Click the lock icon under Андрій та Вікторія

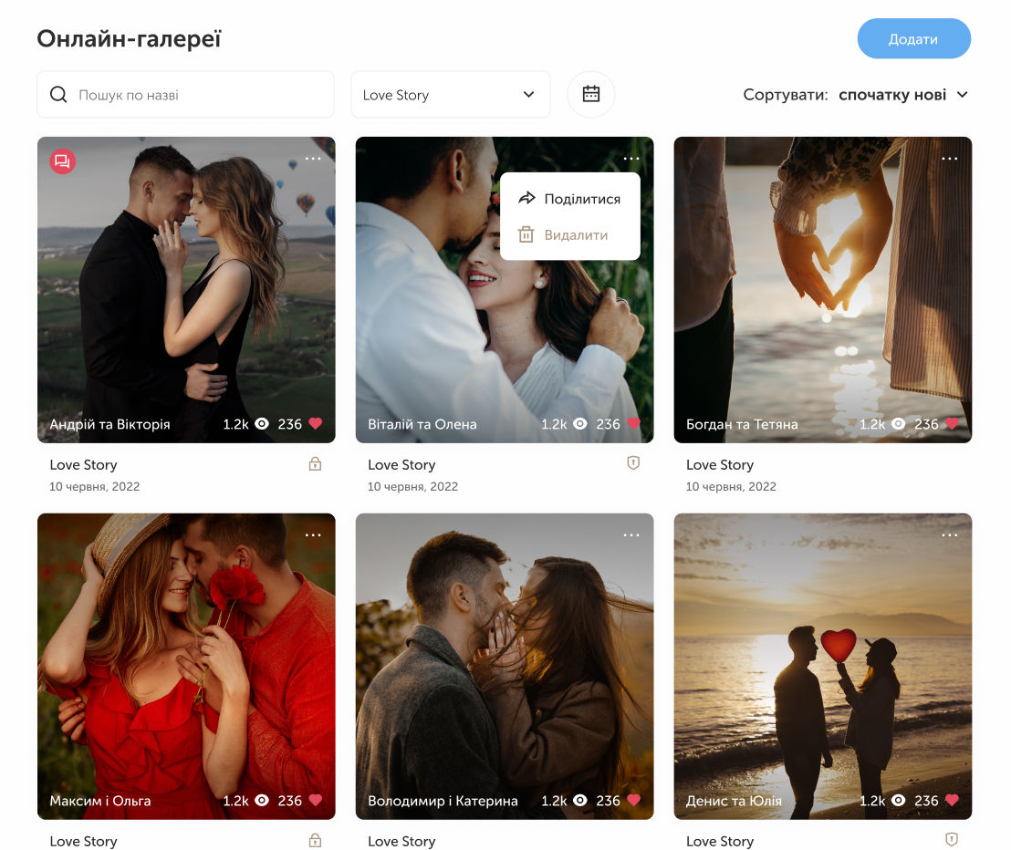(315, 464)
